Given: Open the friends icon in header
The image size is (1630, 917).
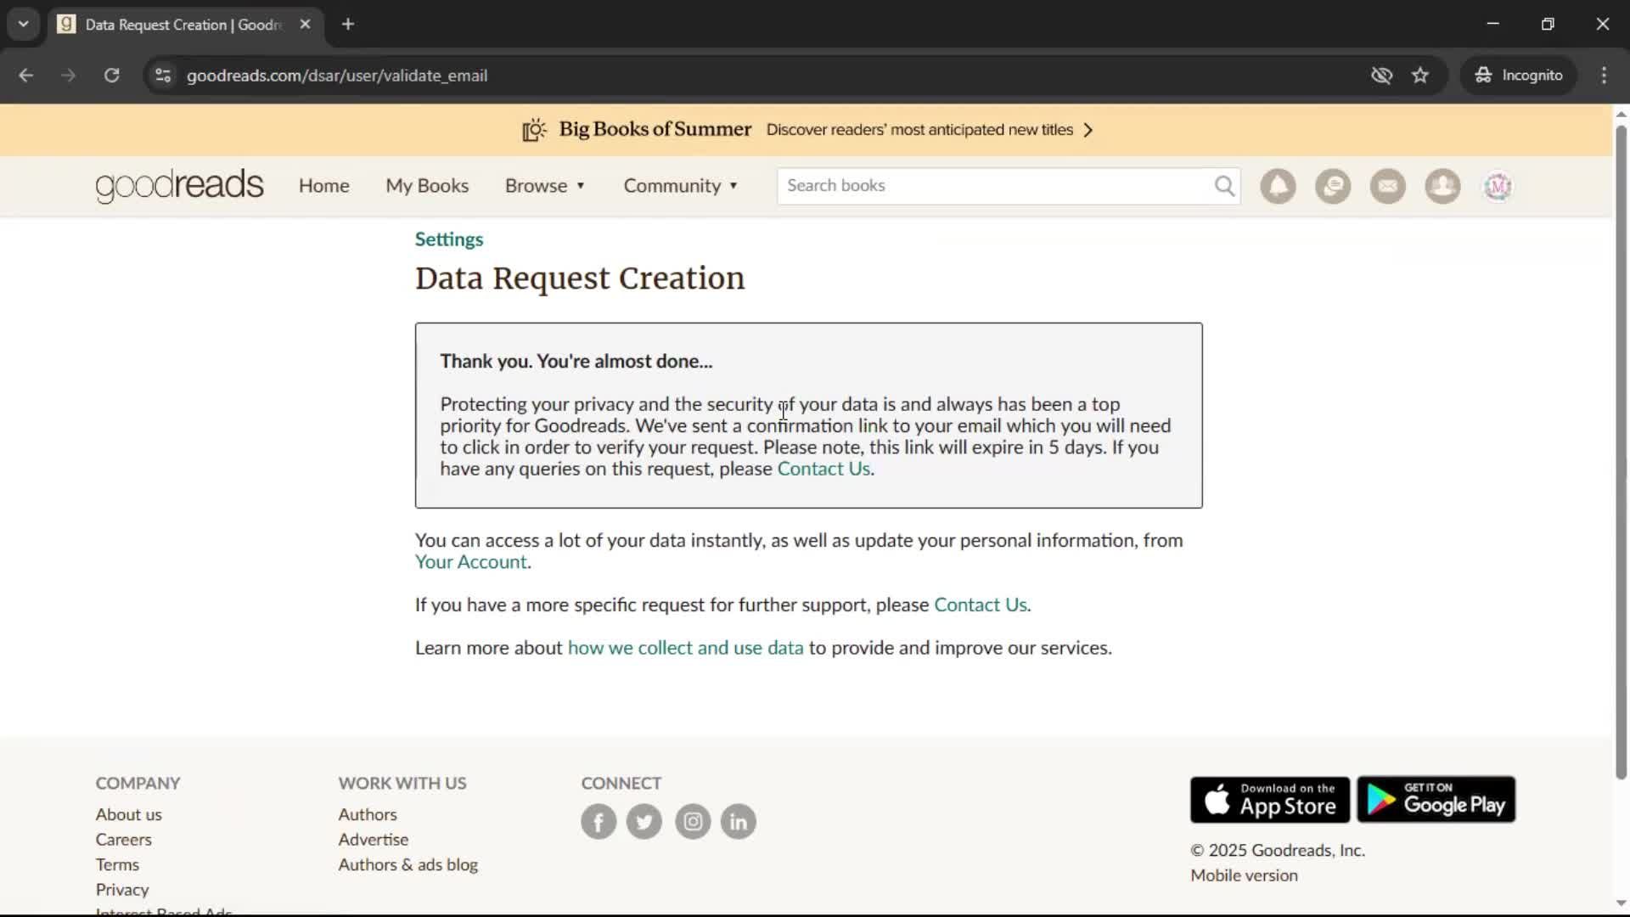Looking at the screenshot, I should [x=1442, y=186].
